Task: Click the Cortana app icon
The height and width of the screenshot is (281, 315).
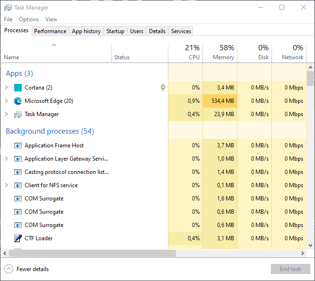Action: coord(18,88)
